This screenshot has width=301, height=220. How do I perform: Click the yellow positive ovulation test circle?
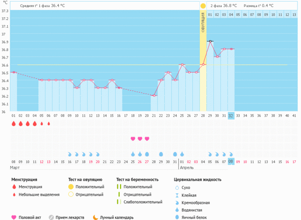coord(203,6)
